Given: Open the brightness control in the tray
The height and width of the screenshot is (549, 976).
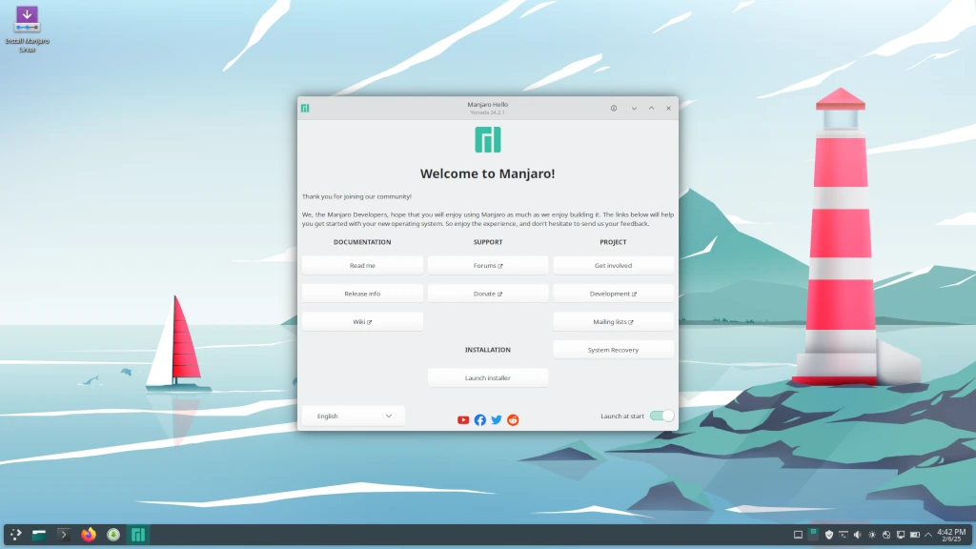Looking at the screenshot, I should (x=871, y=535).
